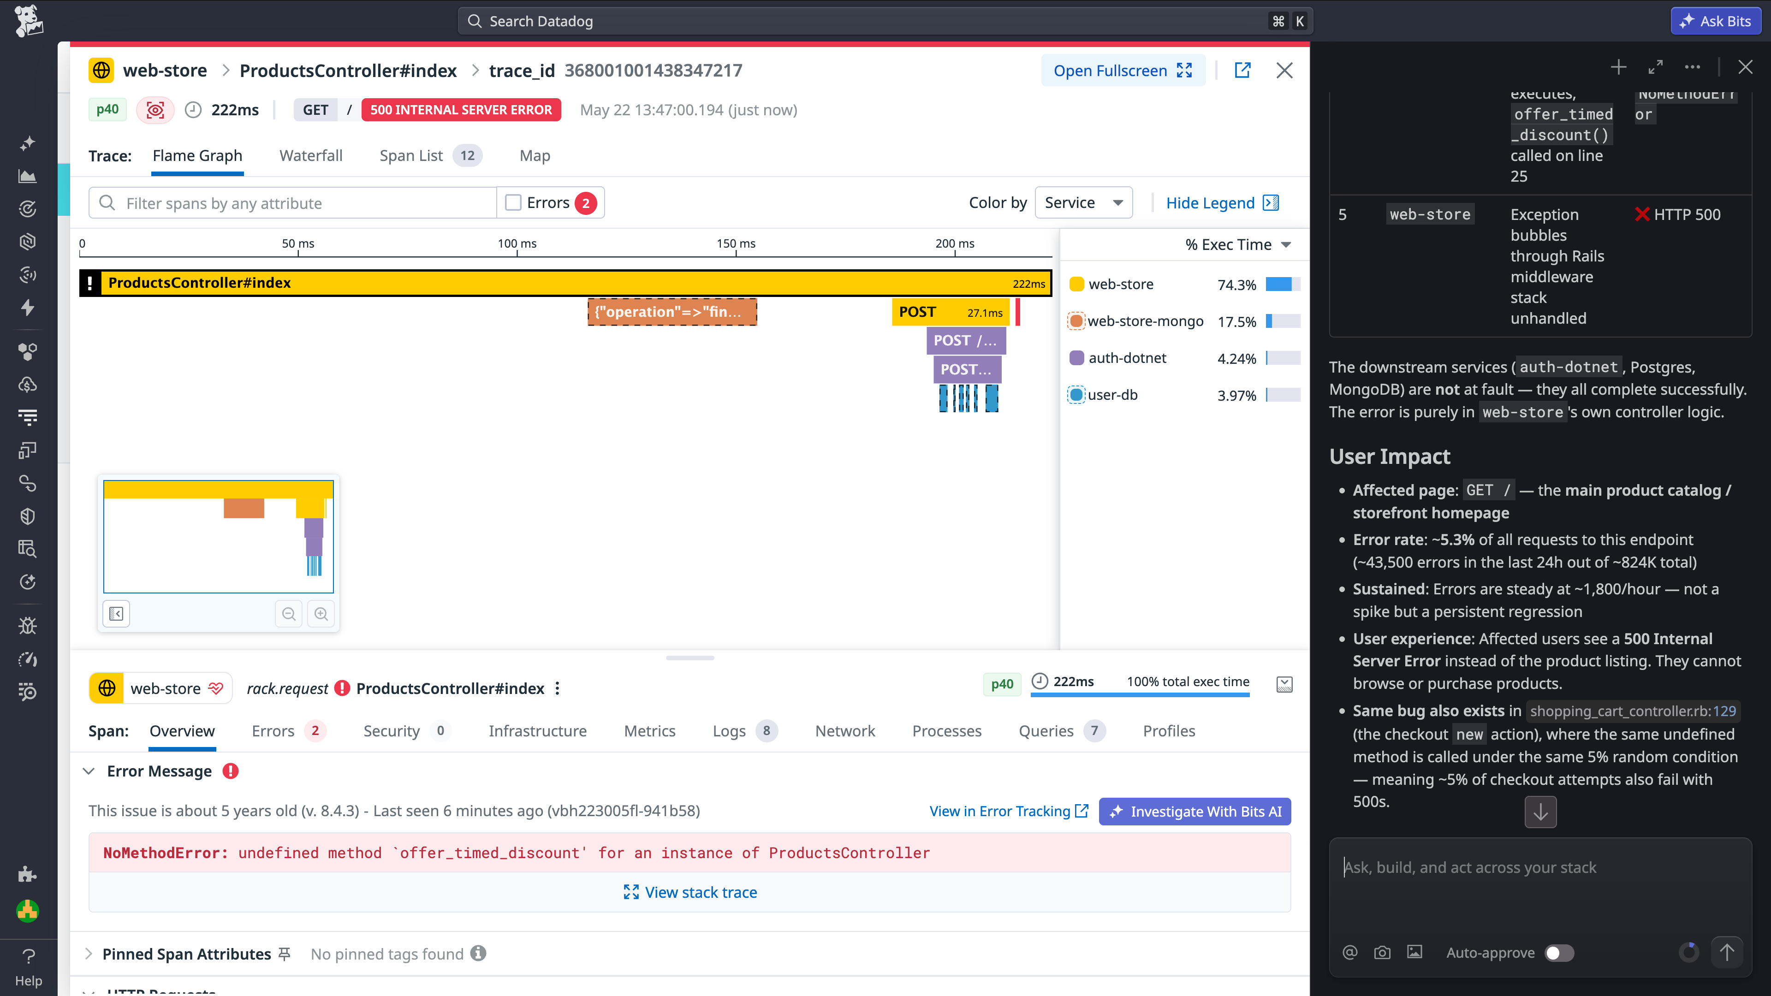The height and width of the screenshot is (996, 1771).
Task: Close the trace side panel
Action: click(x=1284, y=70)
